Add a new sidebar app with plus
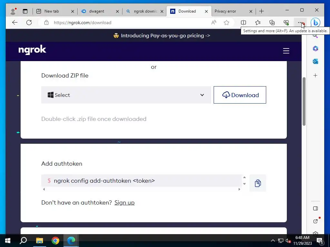Viewport: 330px width, 247px height. coord(315,75)
